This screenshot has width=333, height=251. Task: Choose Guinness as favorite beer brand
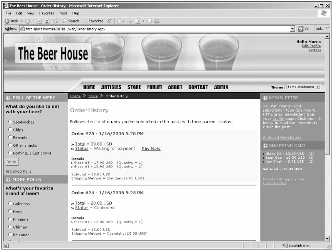10,203
